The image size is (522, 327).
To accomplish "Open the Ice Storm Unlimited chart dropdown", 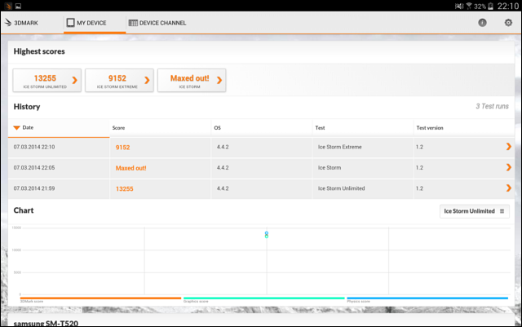I will point(475,211).
